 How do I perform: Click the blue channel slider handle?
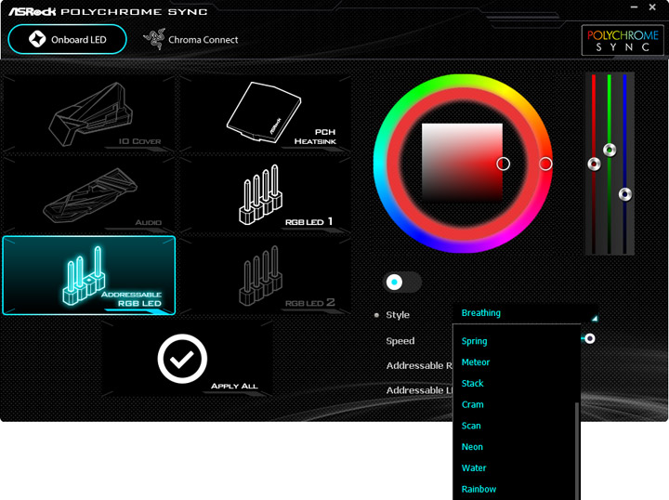625,194
